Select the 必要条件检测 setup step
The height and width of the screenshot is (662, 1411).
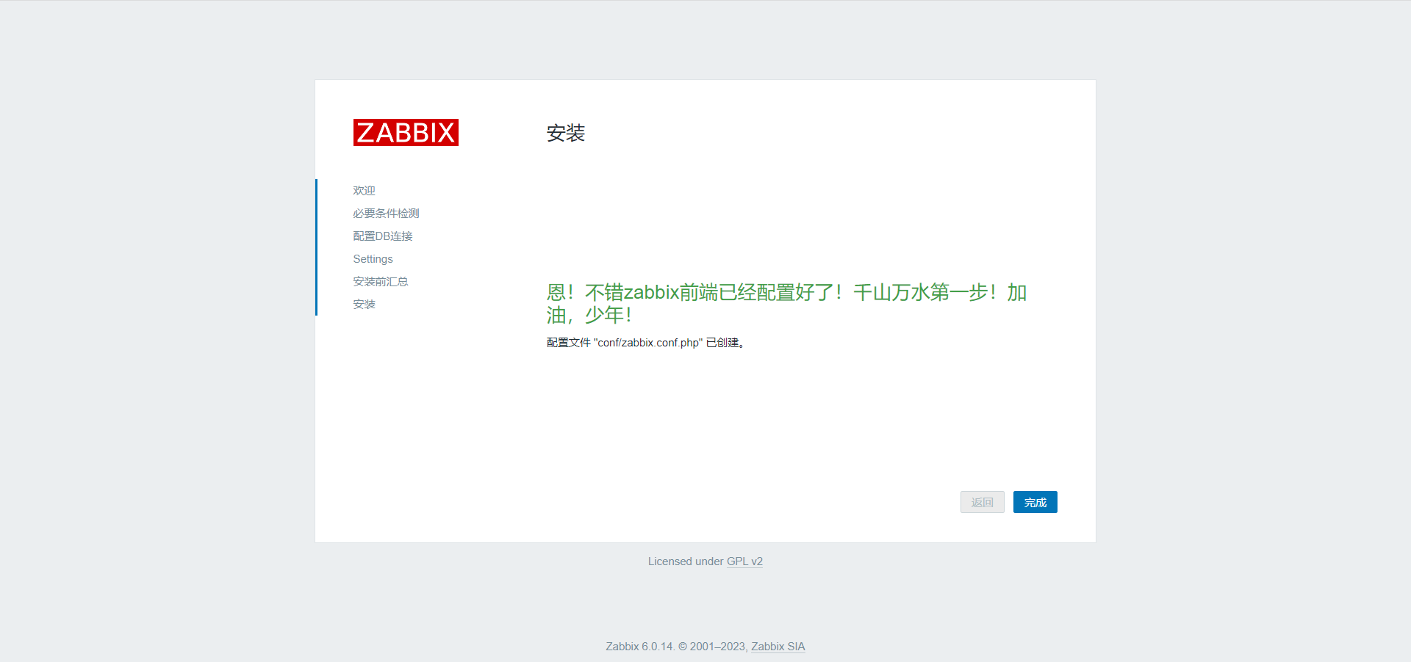(386, 214)
